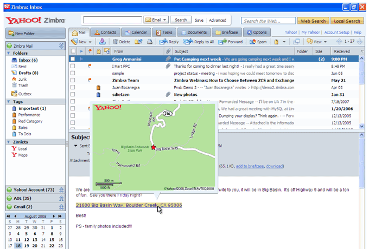Open the Maps zimlet

23,155
